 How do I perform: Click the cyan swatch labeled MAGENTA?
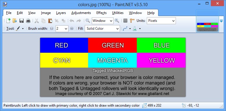coord(112,60)
